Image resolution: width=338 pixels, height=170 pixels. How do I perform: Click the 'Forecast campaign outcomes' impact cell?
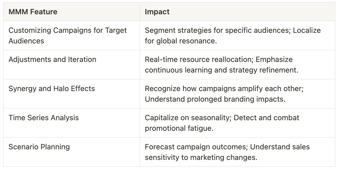click(x=237, y=152)
